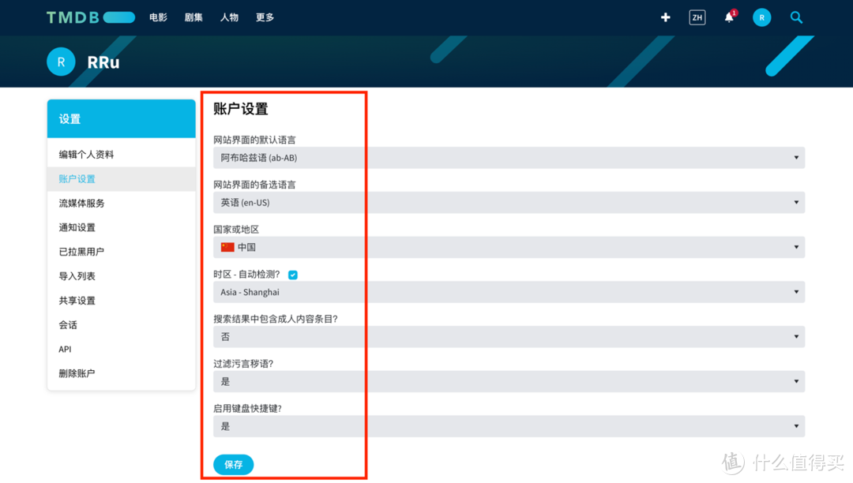Click the 保存 button to save settings

click(x=233, y=464)
